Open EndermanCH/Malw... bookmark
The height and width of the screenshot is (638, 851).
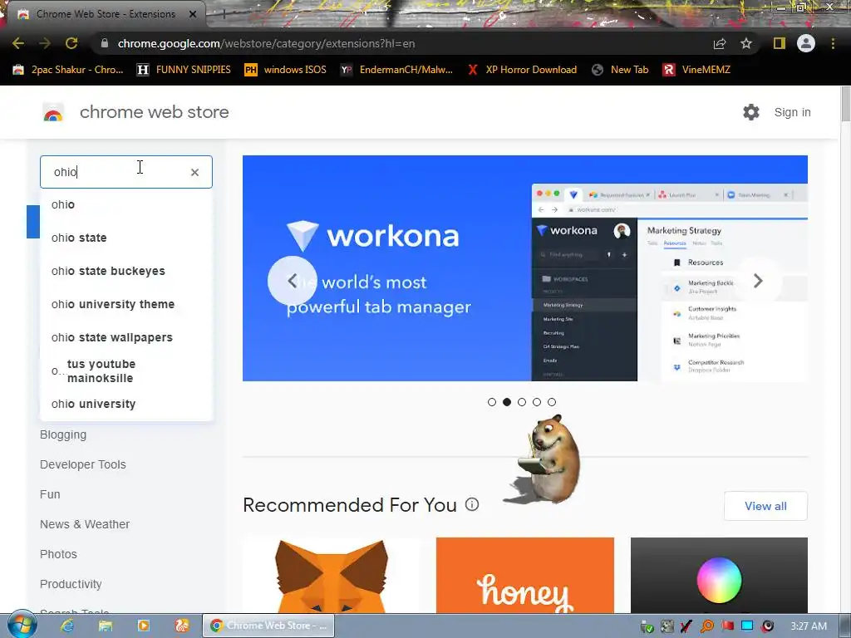tap(396, 70)
